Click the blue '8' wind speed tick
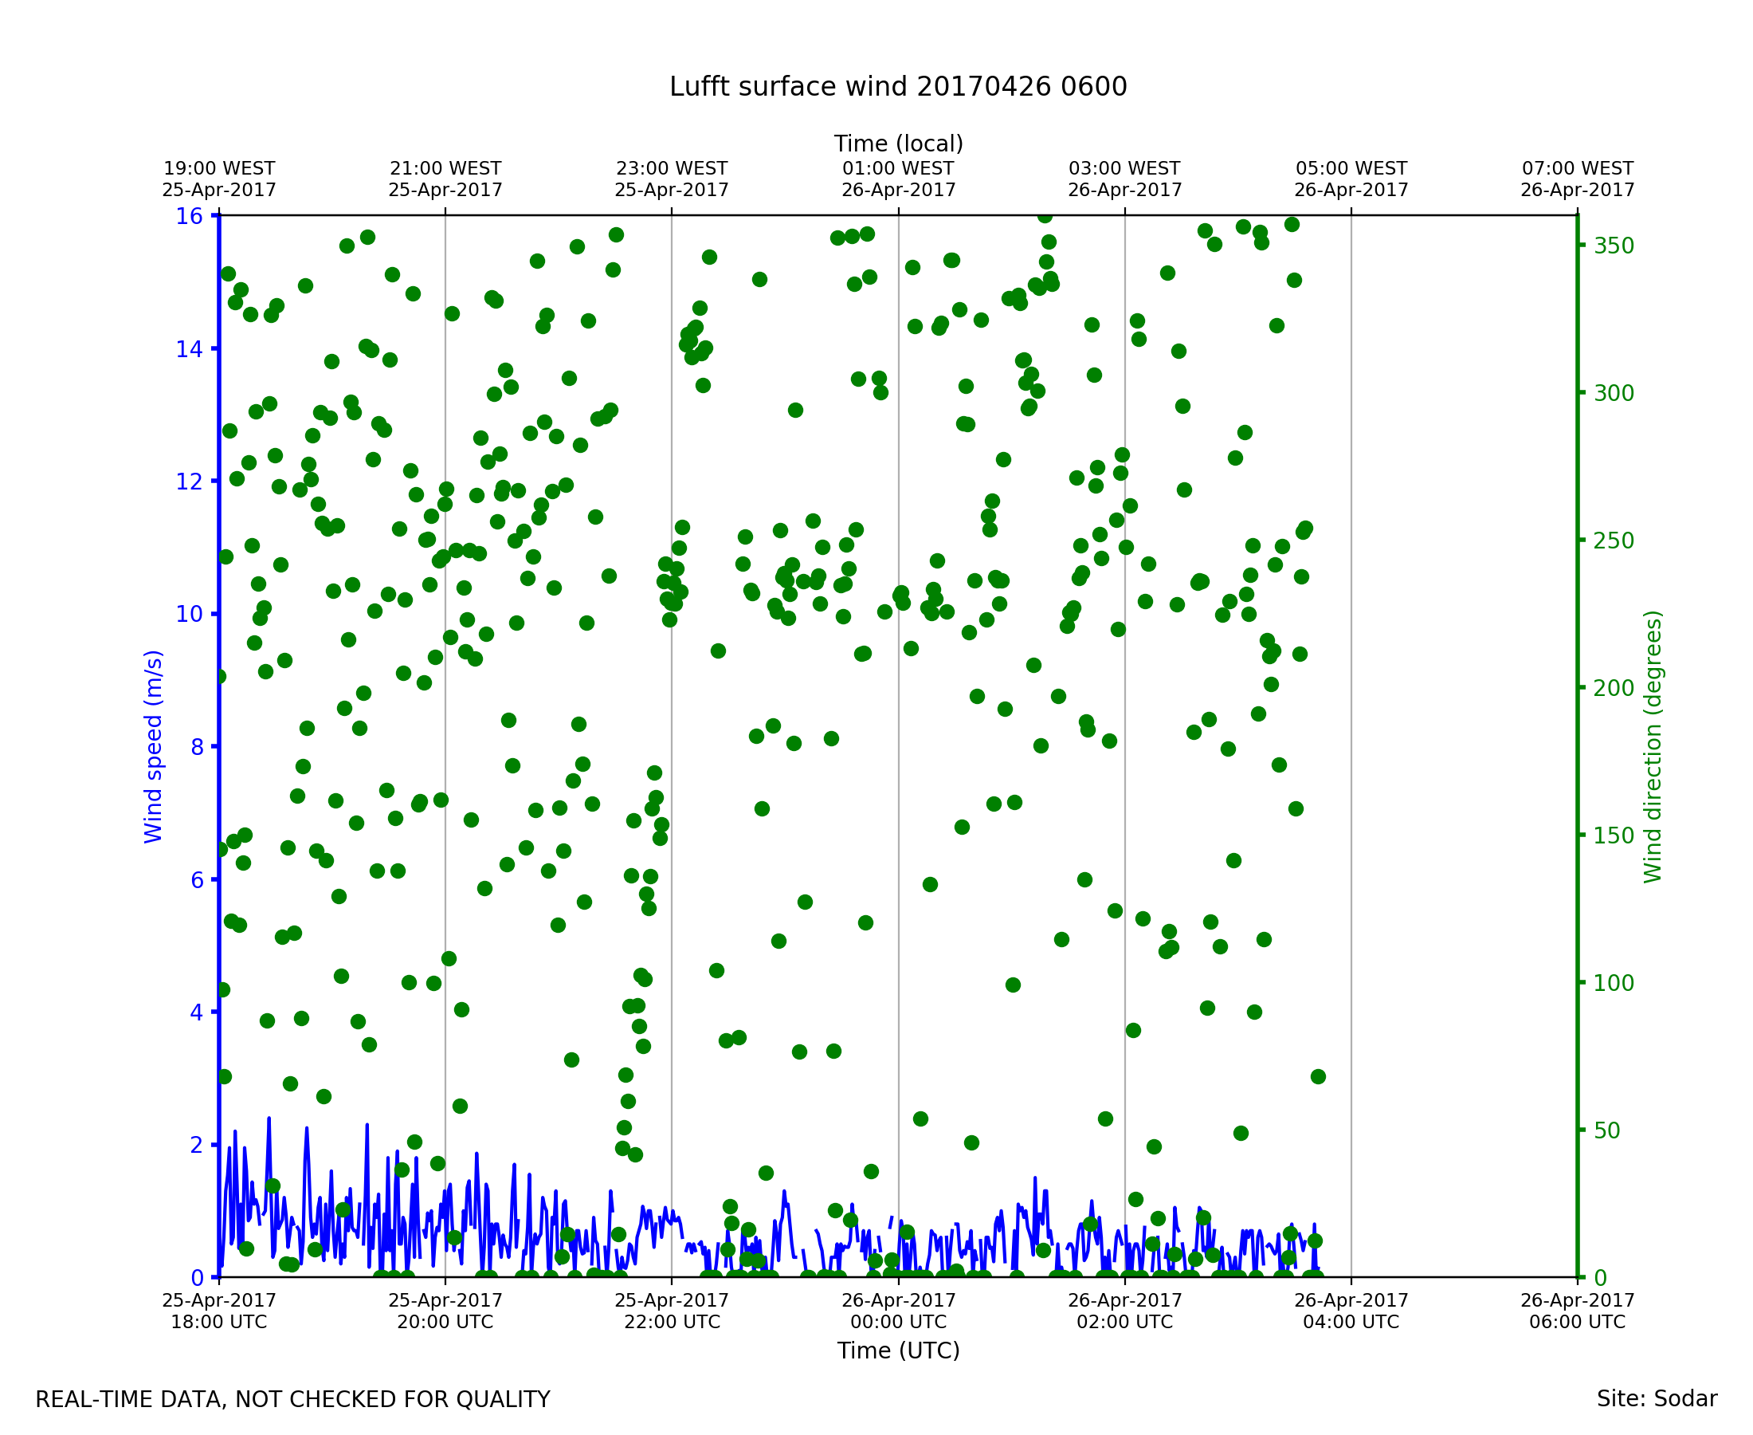 [x=197, y=747]
